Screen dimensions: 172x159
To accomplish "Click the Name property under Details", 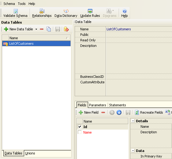I will [x=145, y=127].
